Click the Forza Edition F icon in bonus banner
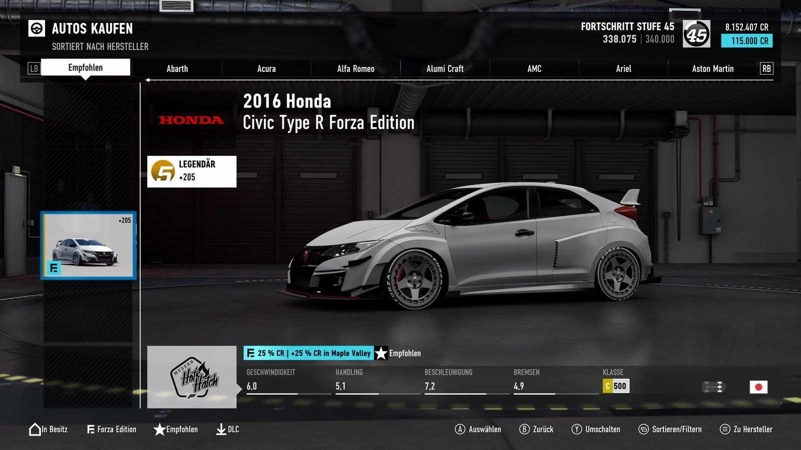 coord(250,353)
